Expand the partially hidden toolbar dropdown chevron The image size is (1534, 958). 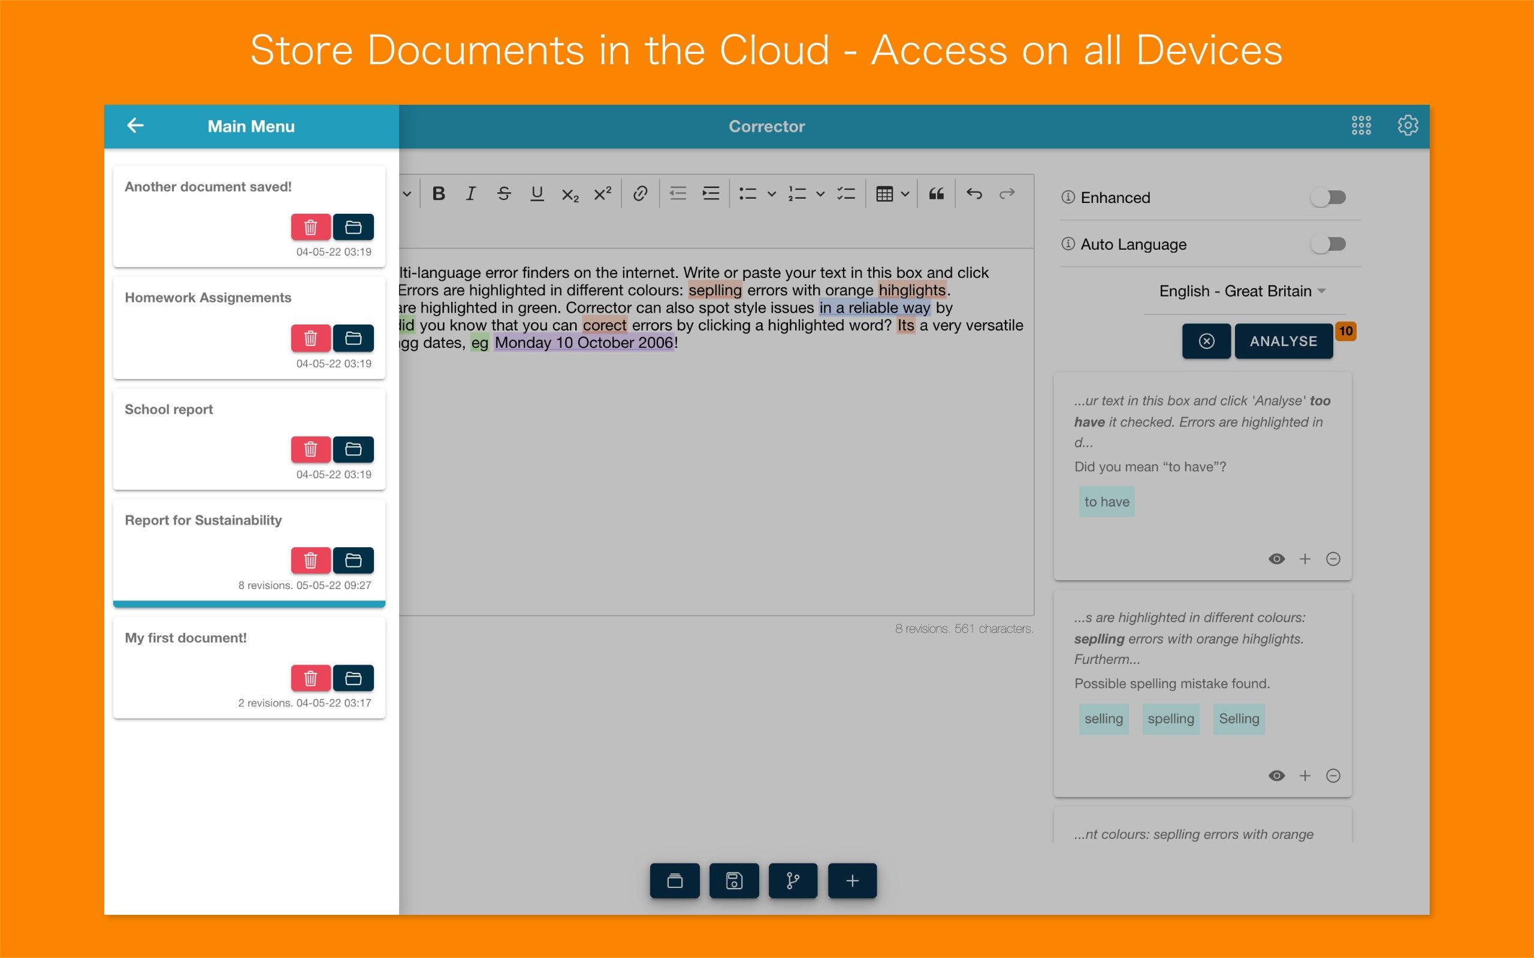pos(407,194)
